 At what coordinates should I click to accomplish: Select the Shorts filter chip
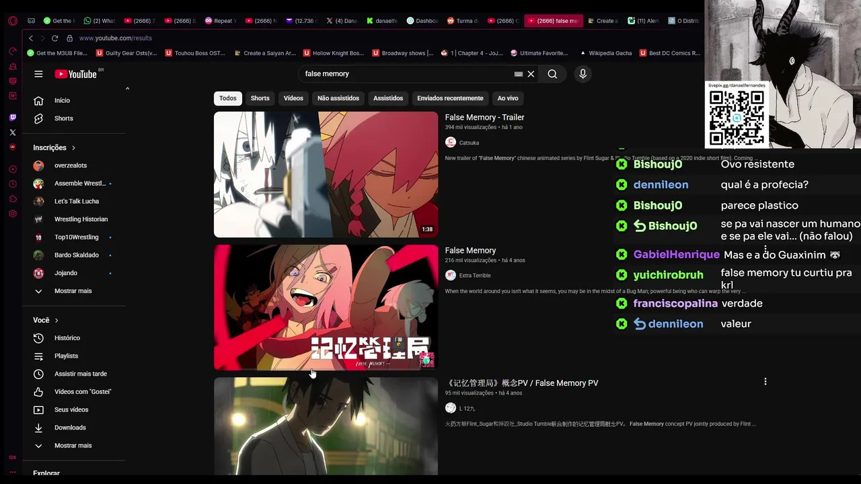260,98
